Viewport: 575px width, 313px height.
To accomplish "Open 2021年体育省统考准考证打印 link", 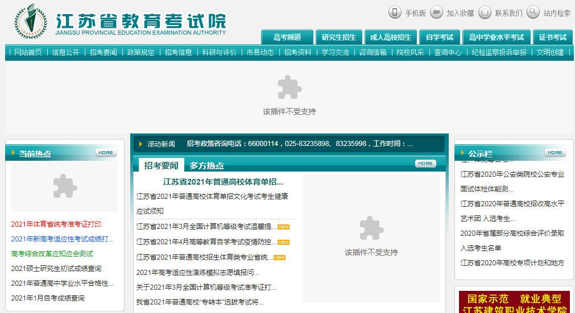I will [x=56, y=224].
